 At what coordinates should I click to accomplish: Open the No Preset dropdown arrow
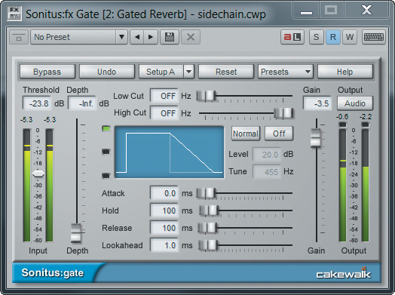pos(121,37)
